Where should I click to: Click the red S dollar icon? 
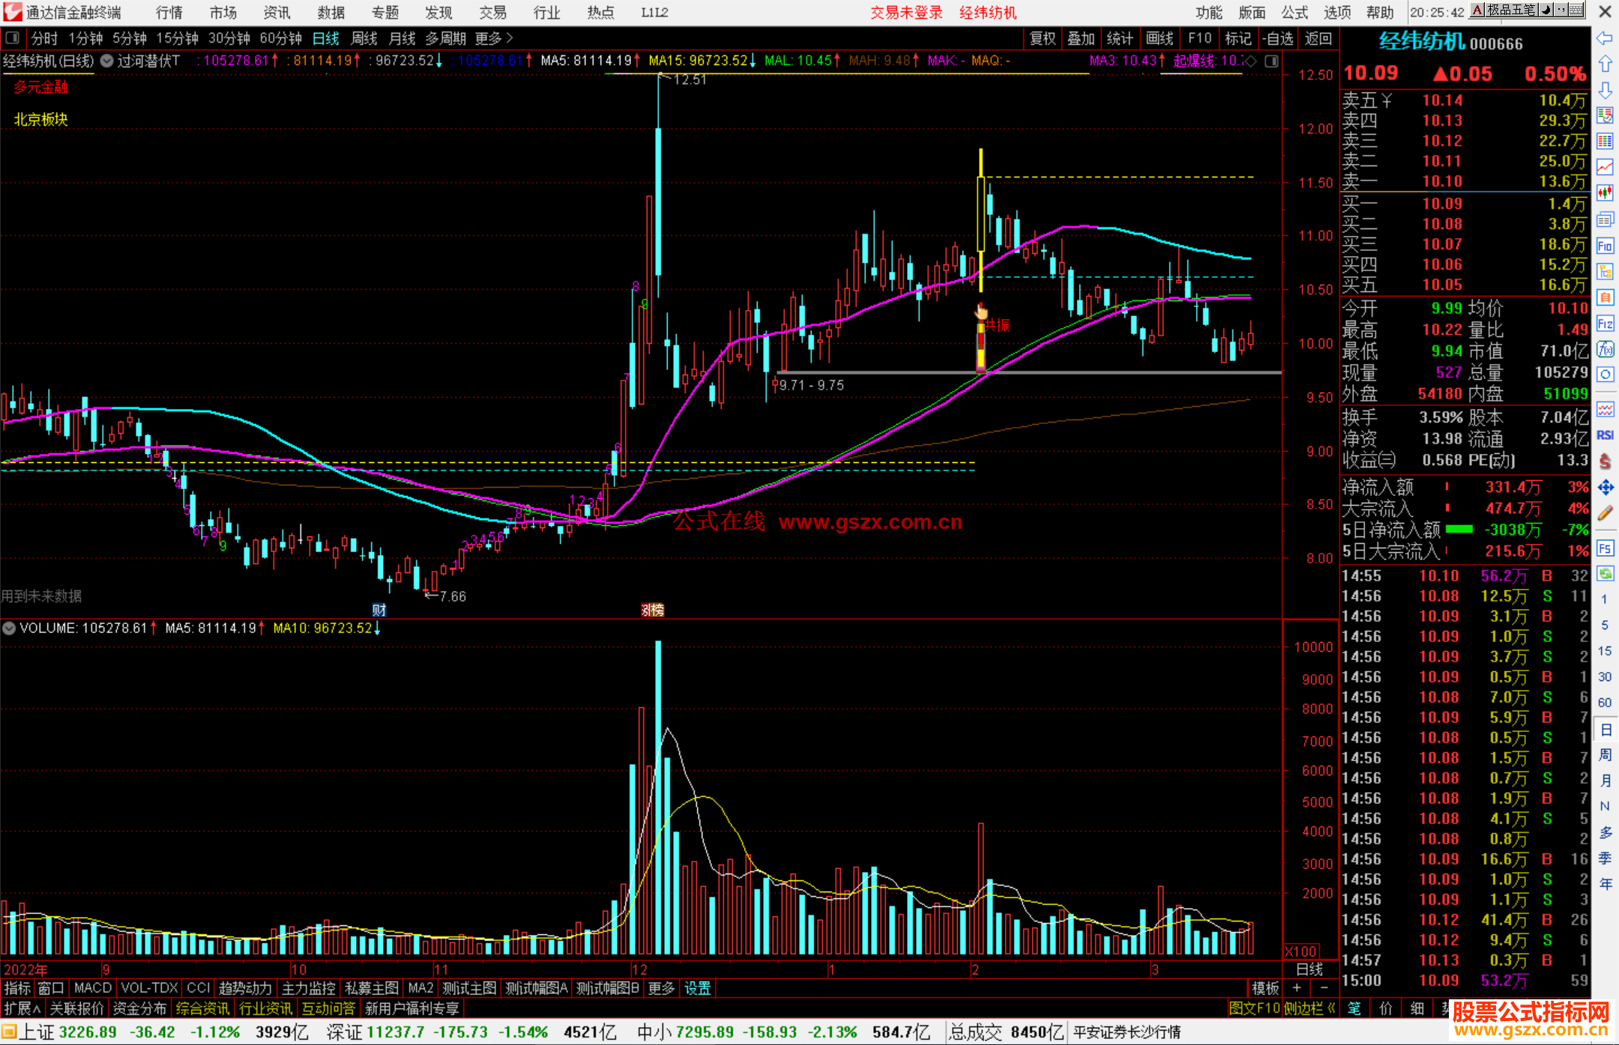point(1605,461)
